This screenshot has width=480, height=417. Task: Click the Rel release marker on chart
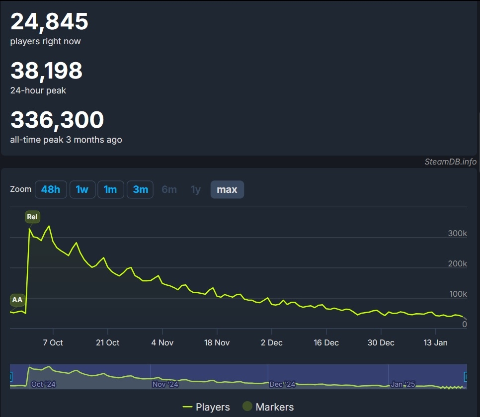[32, 217]
